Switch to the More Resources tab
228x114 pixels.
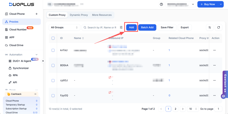[101, 15]
